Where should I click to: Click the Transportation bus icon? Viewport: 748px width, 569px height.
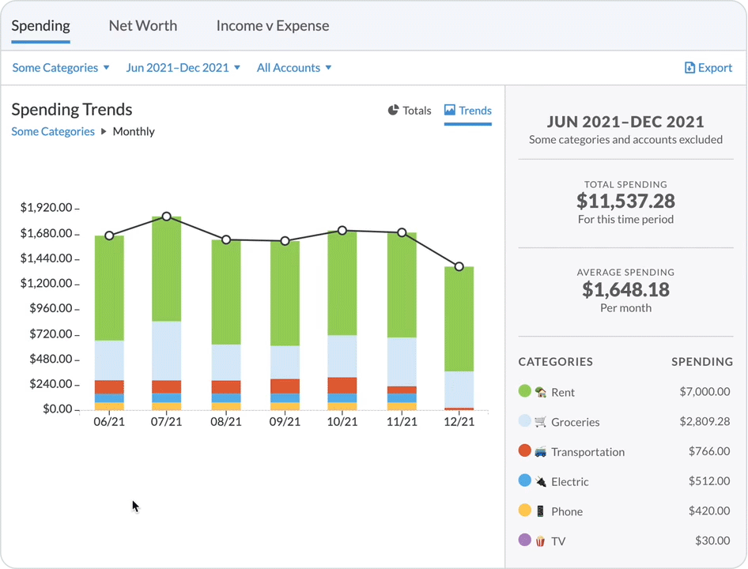tap(541, 452)
